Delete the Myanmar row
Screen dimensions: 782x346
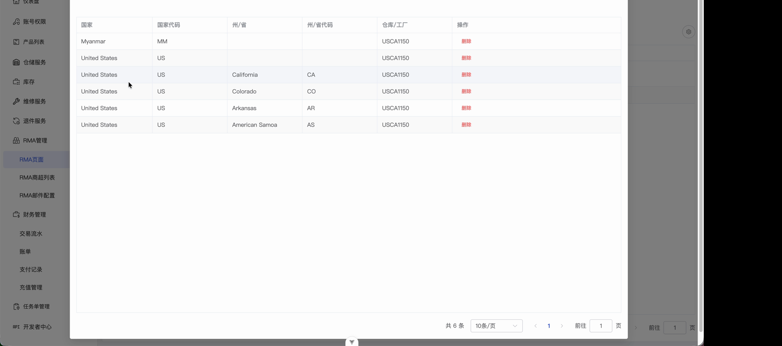[466, 42]
